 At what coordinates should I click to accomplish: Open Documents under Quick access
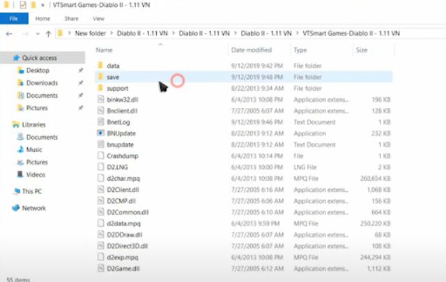click(x=42, y=96)
